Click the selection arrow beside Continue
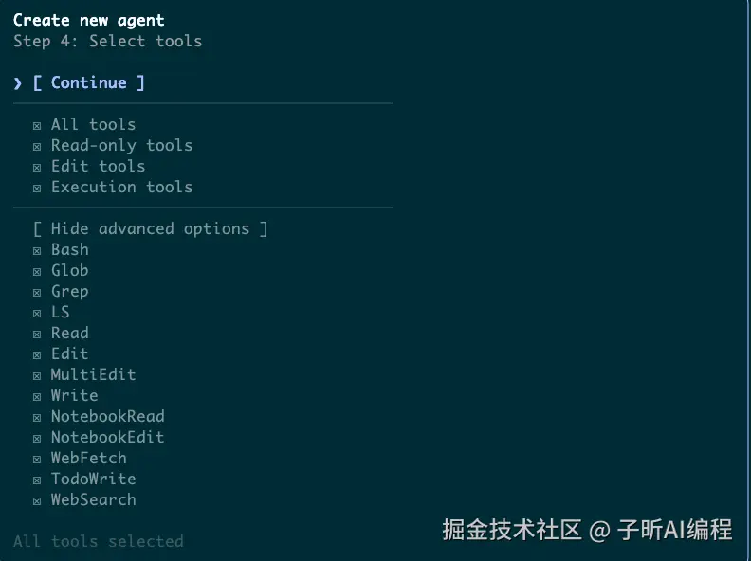Viewport: 751px width, 561px height. click(18, 83)
